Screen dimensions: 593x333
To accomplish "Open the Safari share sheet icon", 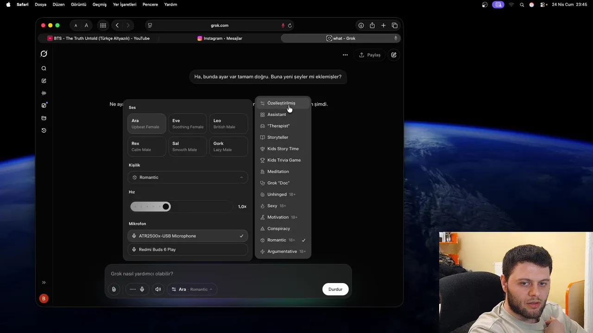I will point(372,25).
